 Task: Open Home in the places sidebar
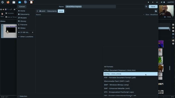click(26, 11)
